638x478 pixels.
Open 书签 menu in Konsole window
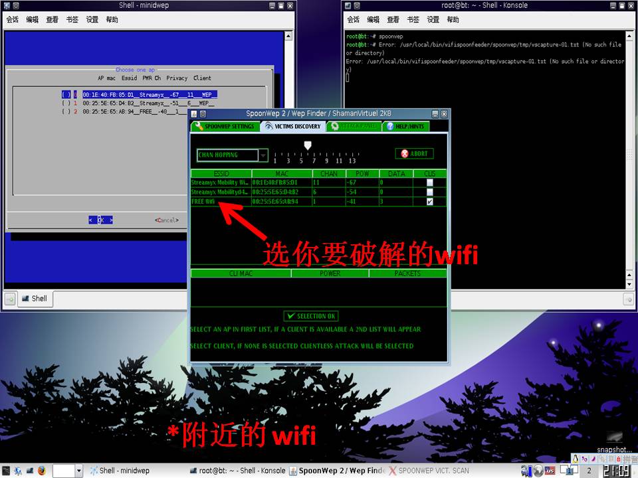point(413,19)
